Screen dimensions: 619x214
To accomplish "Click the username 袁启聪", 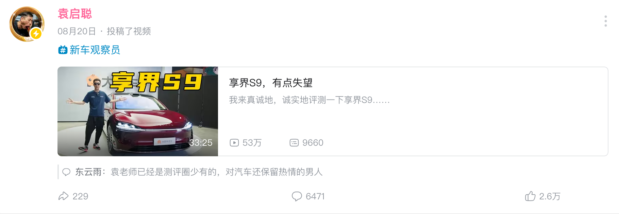I will click(x=75, y=14).
